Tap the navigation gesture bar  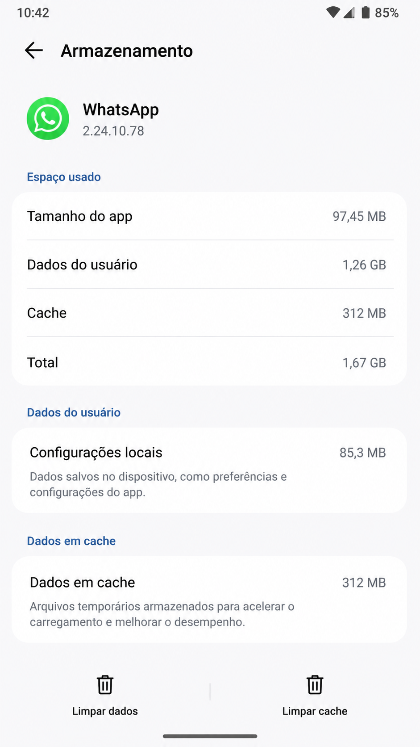pos(210,736)
